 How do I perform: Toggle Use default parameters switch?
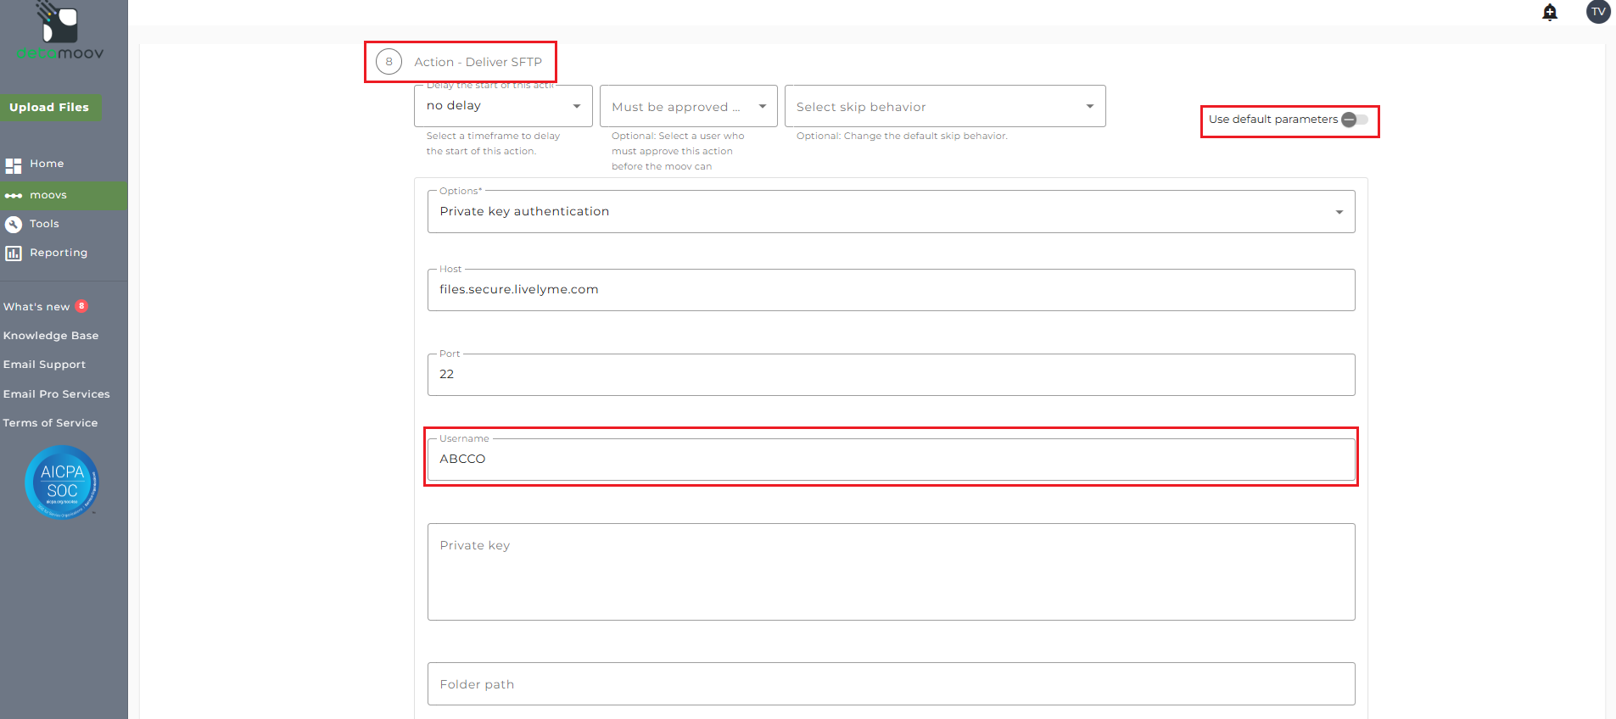click(x=1355, y=120)
